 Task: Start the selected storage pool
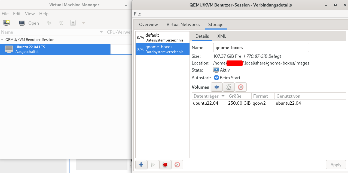153,165
